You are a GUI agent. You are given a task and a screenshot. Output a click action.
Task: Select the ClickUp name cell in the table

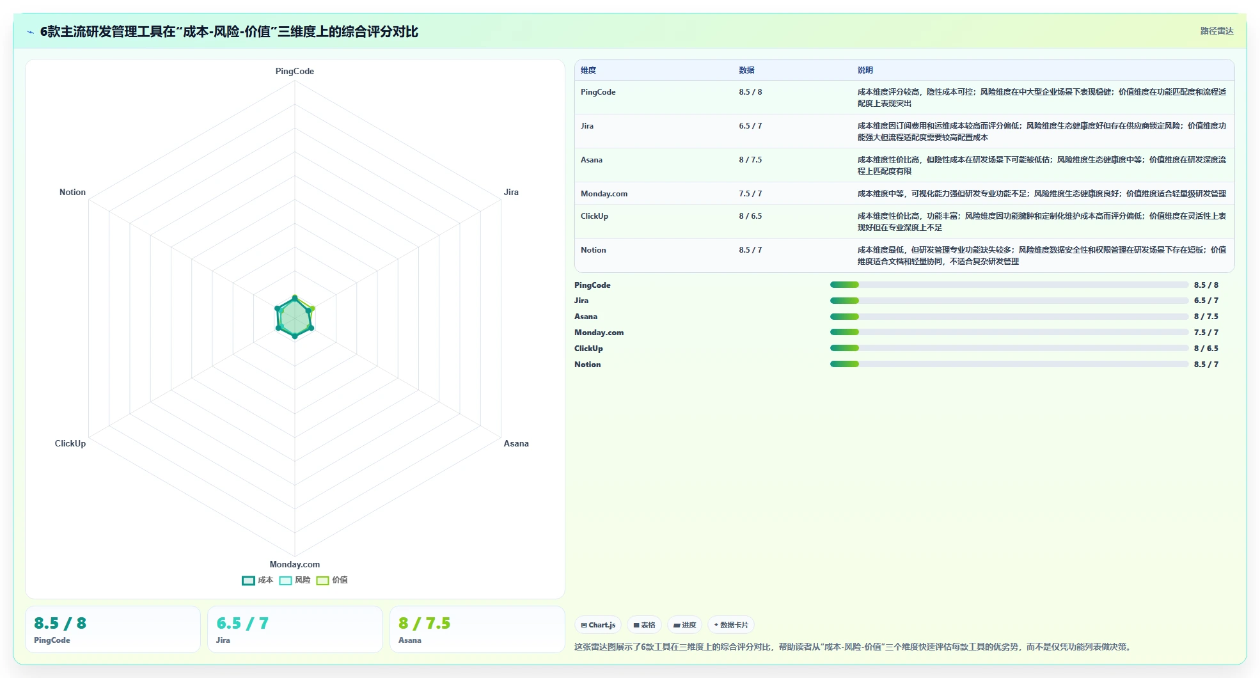point(594,216)
